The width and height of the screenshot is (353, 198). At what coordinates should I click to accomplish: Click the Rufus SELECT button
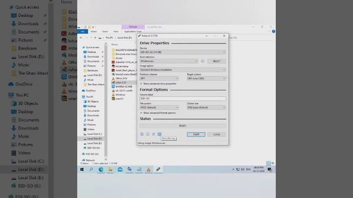point(217,61)
